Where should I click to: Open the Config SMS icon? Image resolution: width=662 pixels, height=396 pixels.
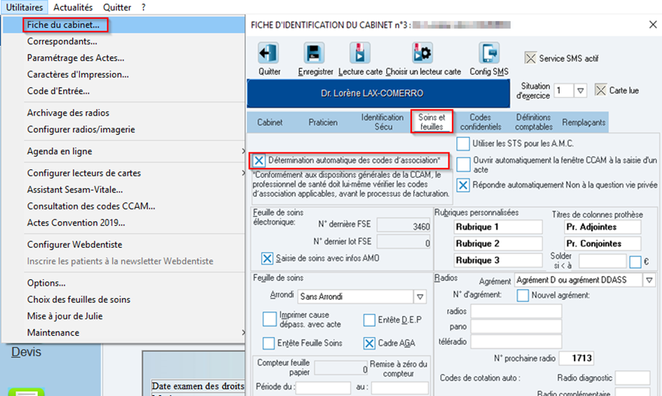pyautogui.click(x=489, y=54)
